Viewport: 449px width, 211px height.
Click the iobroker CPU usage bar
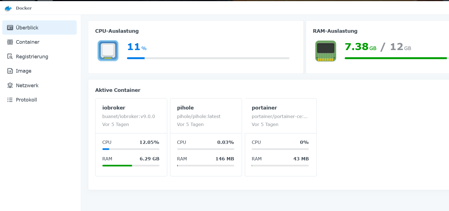click(131, 149)
